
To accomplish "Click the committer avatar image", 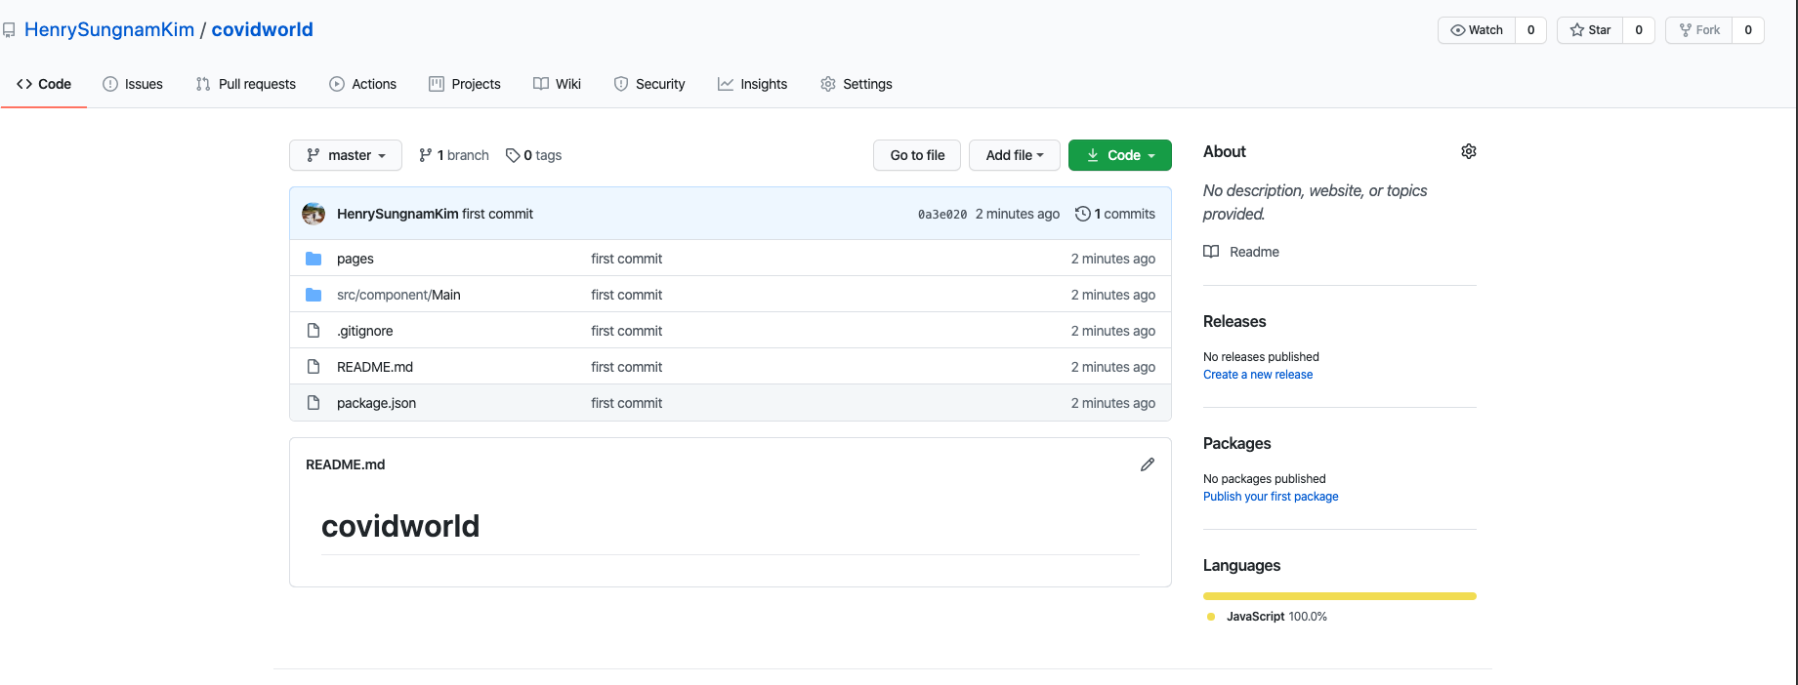I will (314, 214).
